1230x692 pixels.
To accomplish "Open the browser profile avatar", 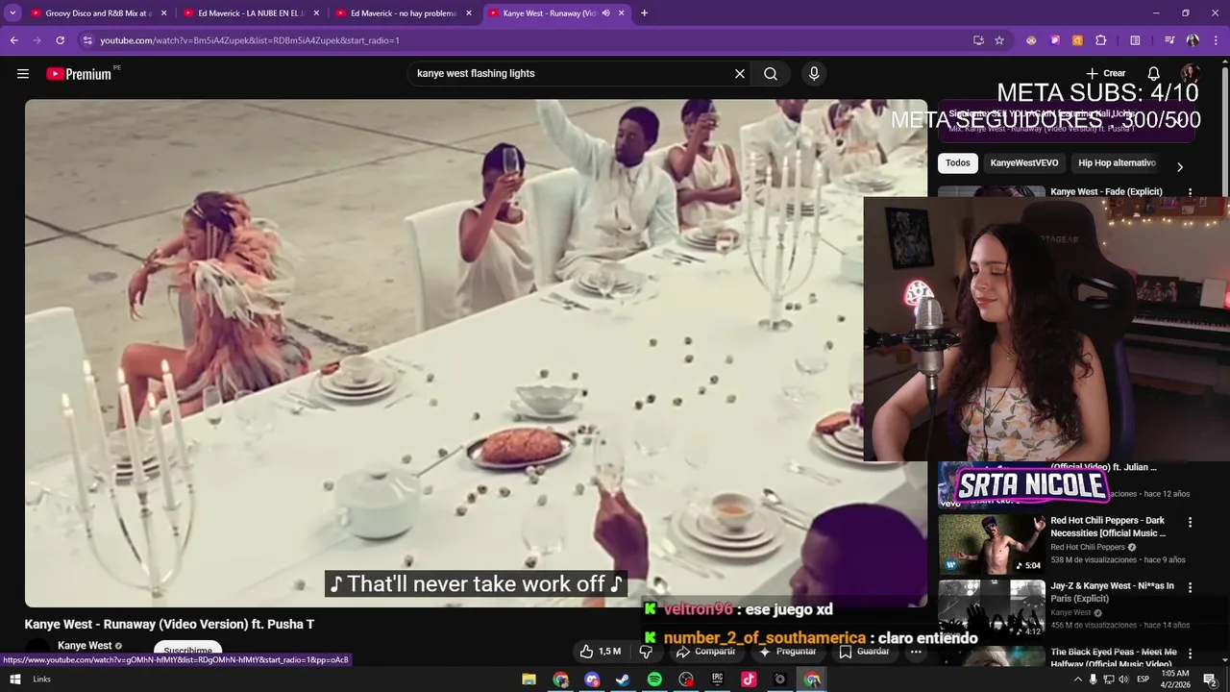I will click(x=1193, y=40).
